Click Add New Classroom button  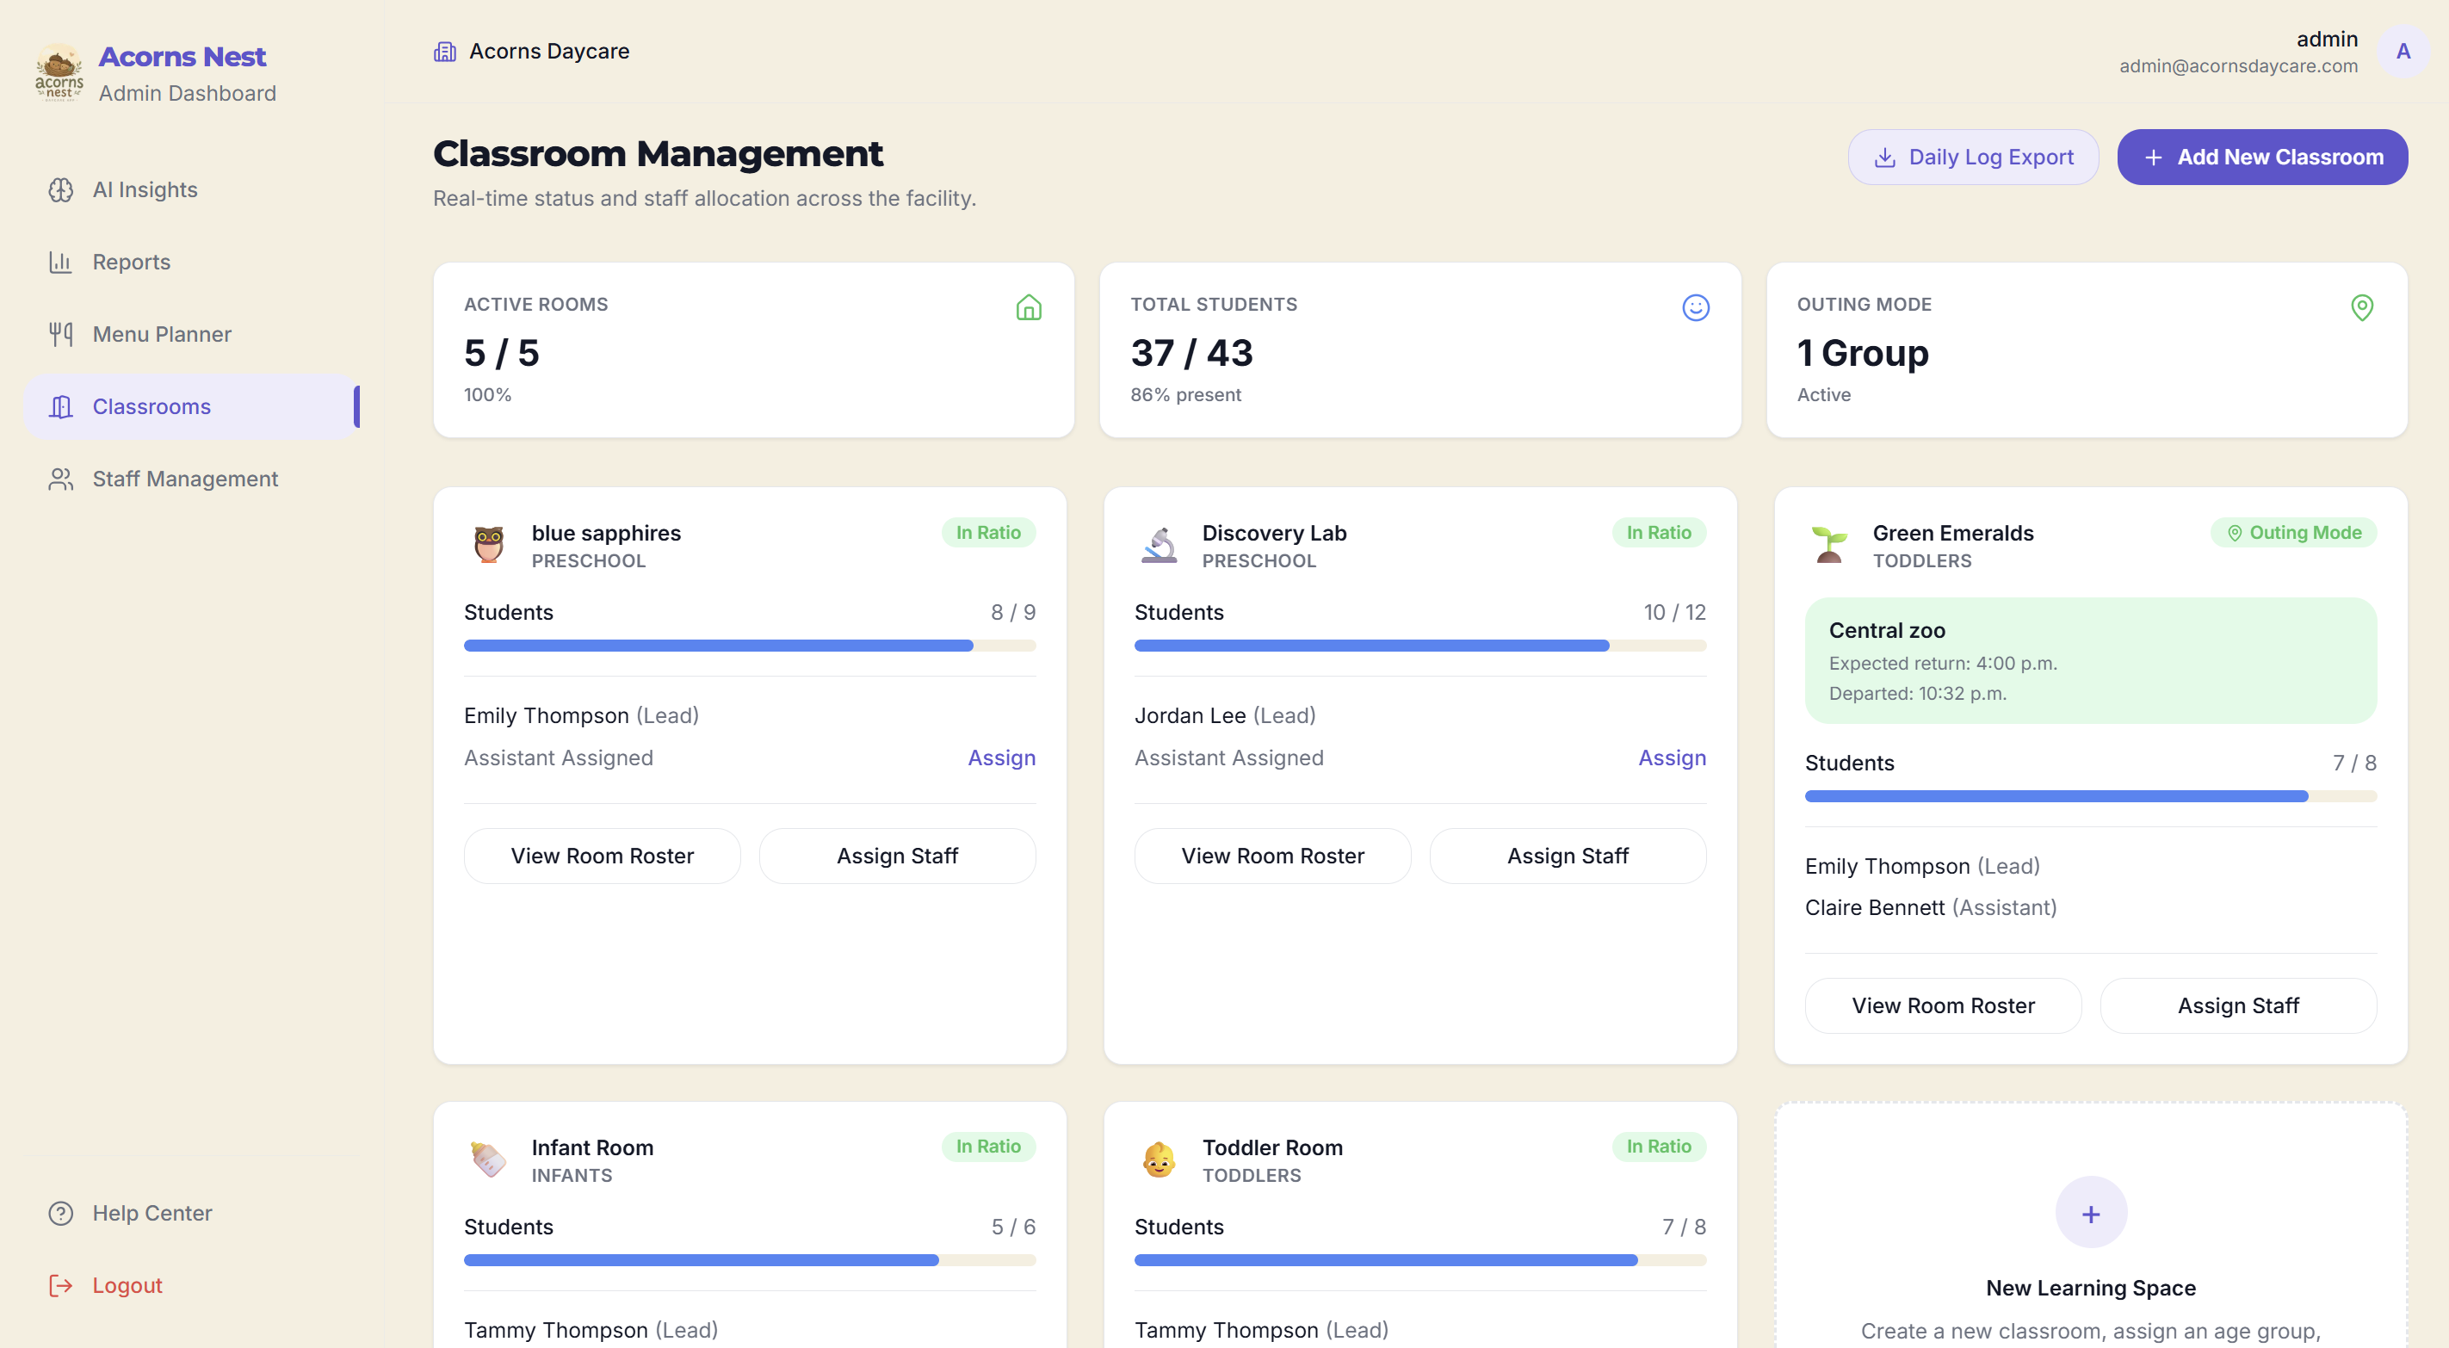[x=2261, y=157]
